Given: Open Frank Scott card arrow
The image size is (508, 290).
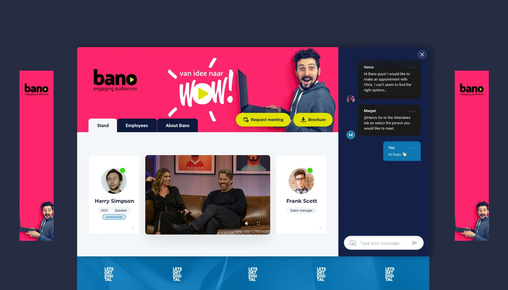Looking at the screenshot, I should (x=320, y=227).
